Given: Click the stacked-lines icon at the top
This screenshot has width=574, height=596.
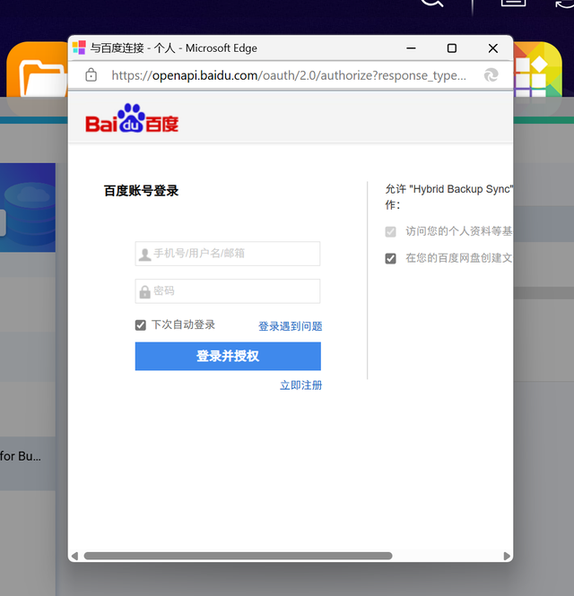Looking at the screenshot, I should point(514,3).
